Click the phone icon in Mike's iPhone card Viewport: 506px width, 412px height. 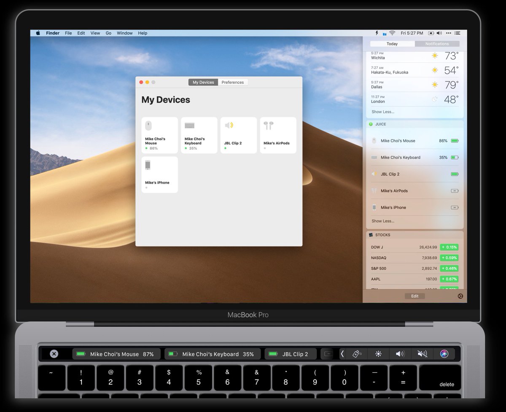click(x=148, y=165)
